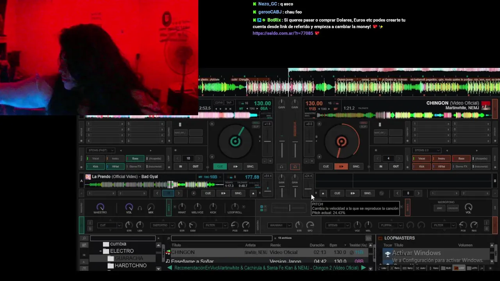This screenshot has width=500, height=281.
Task: Click the search icon beside the file list field
Action: tap(168, 238)
